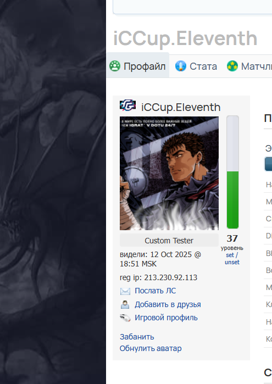Switch to the Матчлист tab label

tap(256, 66)
